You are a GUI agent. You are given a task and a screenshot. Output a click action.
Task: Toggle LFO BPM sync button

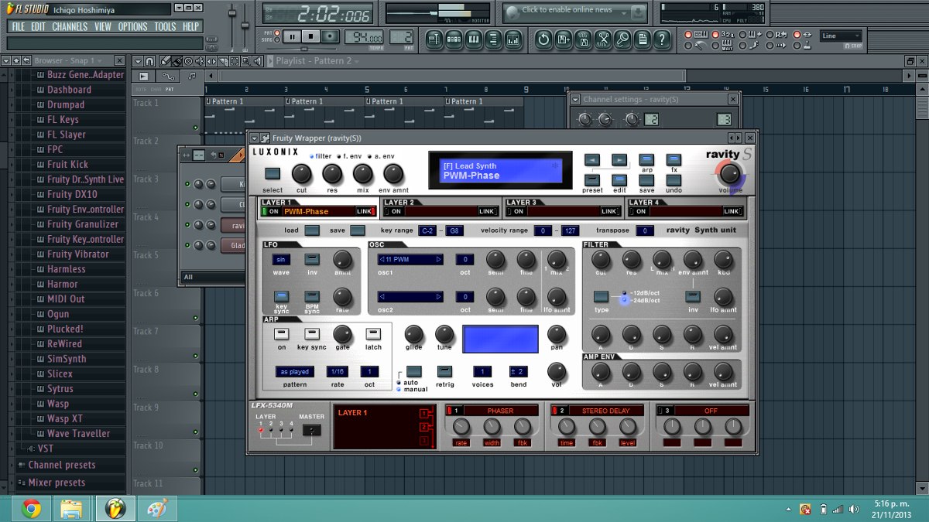[311, 297]
